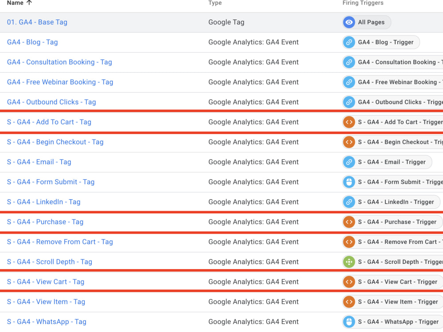Click the View Item trigger code icon

[349, 302]
